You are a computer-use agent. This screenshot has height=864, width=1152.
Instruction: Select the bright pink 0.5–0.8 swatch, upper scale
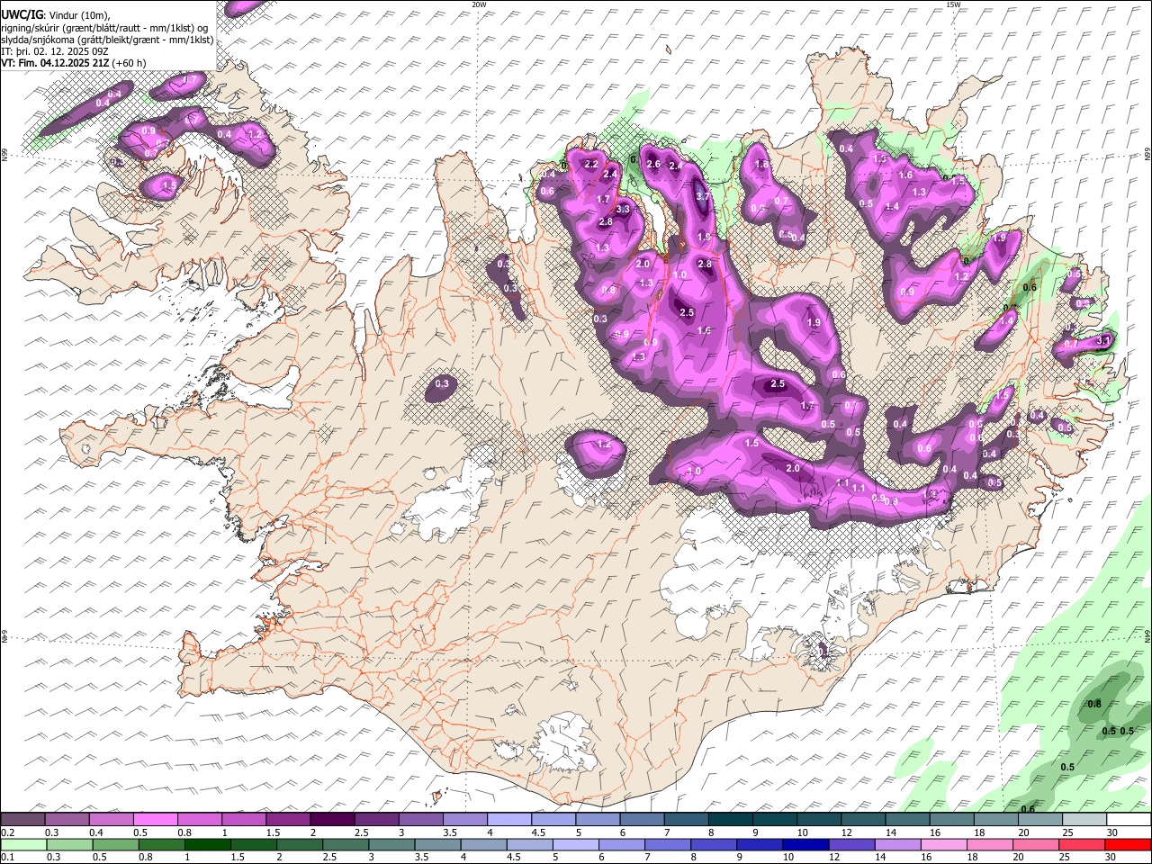coord(155,819)
